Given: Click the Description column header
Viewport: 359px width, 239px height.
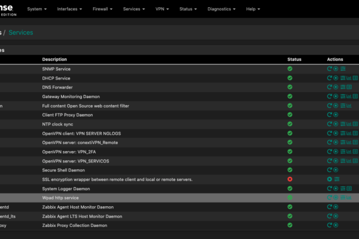Looking at the screenshot, I should click(54, 59).
